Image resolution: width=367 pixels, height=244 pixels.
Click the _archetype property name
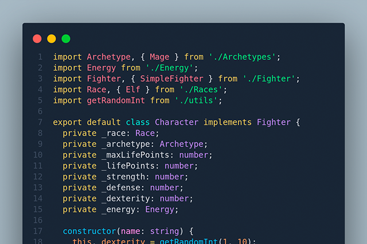point(126,144)
